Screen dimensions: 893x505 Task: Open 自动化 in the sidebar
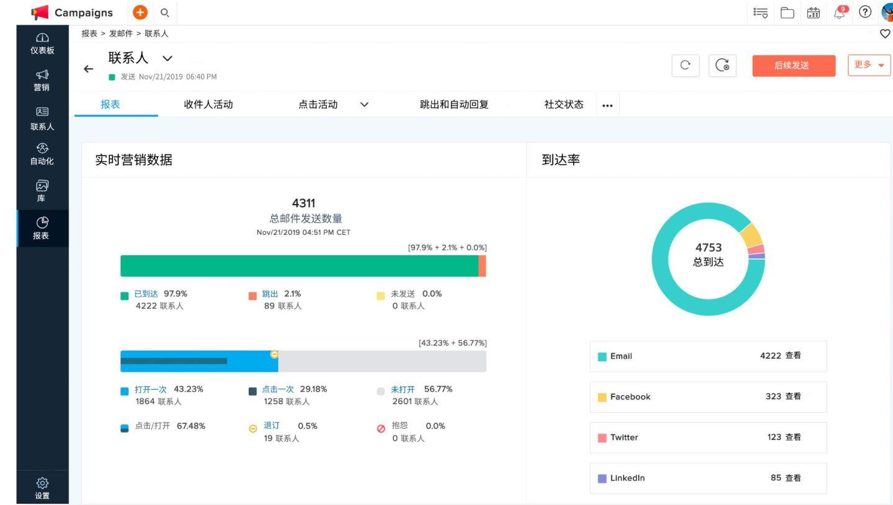pos(42,155)
